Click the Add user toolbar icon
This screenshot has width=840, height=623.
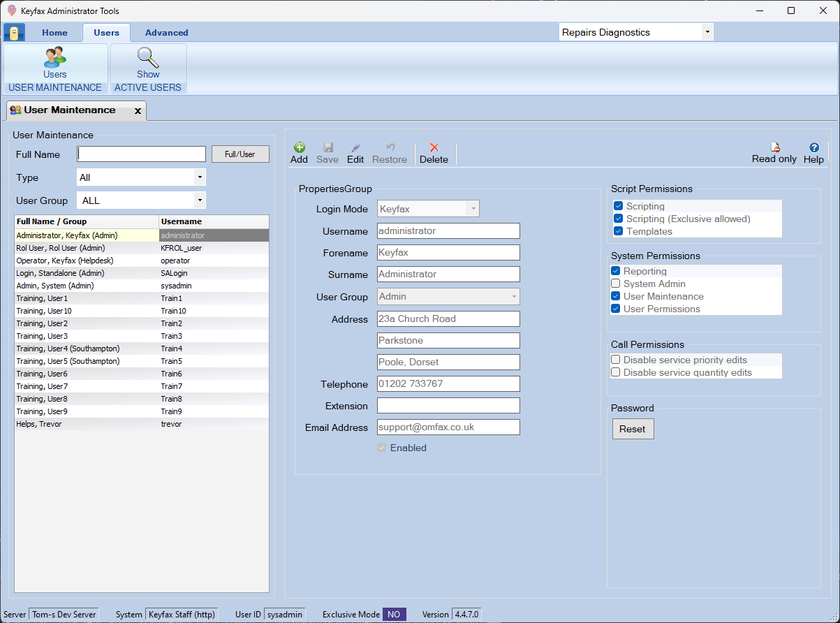coord(299,147)
